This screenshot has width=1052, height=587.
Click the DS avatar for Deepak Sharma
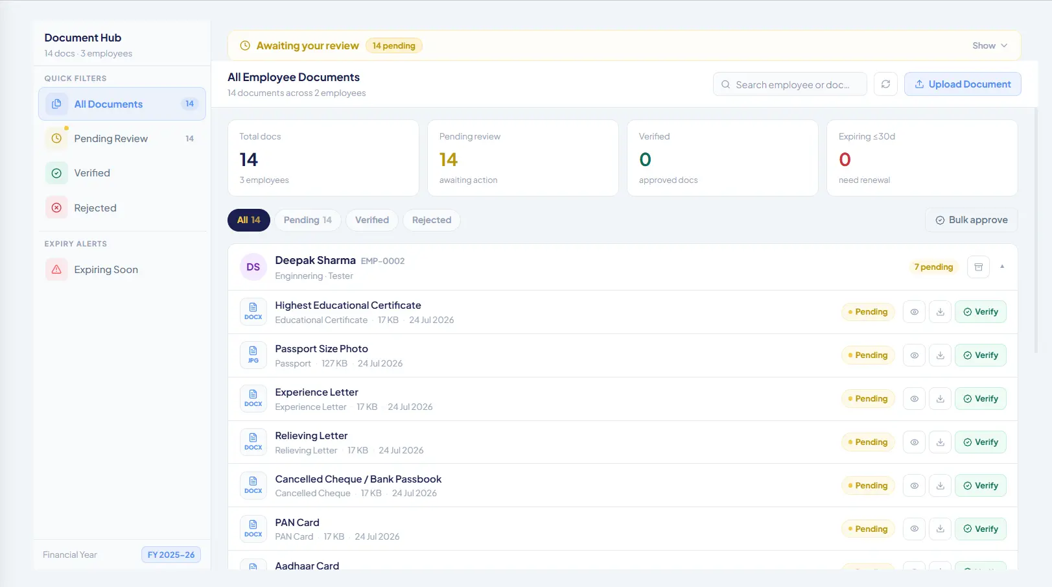pos(253,267)
